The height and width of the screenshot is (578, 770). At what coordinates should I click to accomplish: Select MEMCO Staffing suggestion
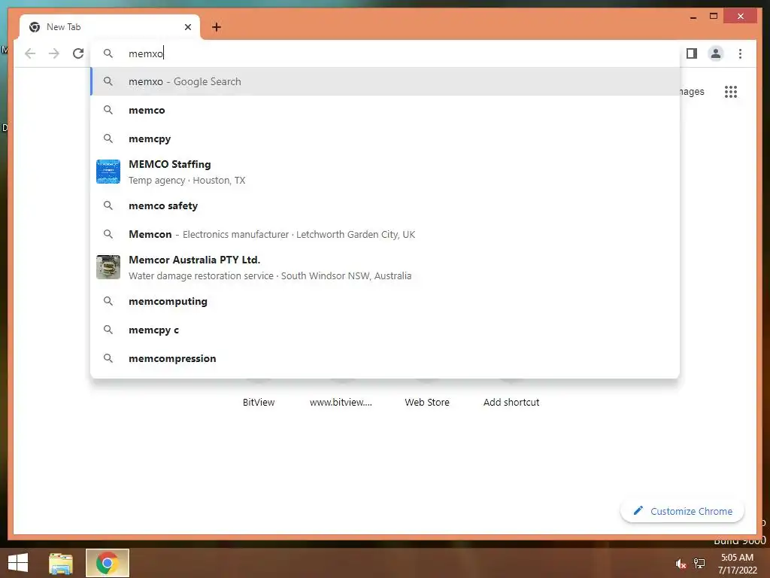(x=385, y=172)
